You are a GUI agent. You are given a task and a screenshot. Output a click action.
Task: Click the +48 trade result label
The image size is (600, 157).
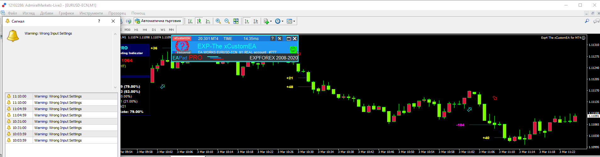[290, 87]
